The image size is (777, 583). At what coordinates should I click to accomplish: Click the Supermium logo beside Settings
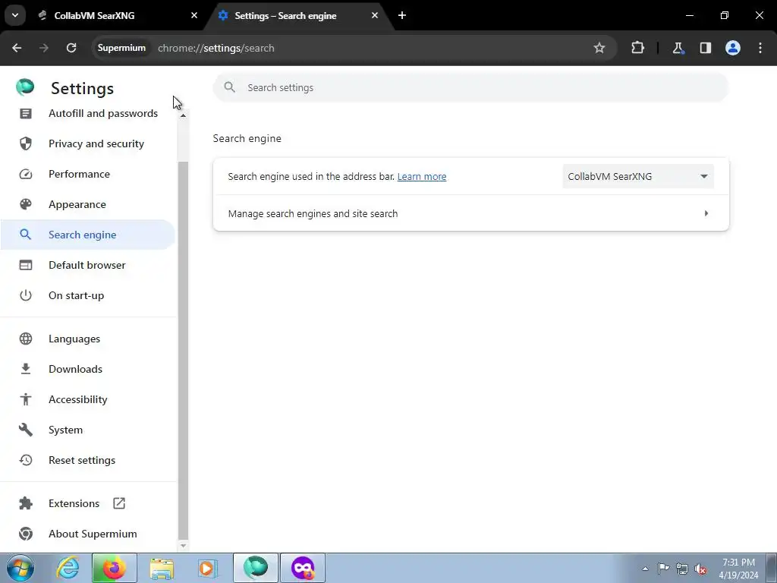coord(25,88)
